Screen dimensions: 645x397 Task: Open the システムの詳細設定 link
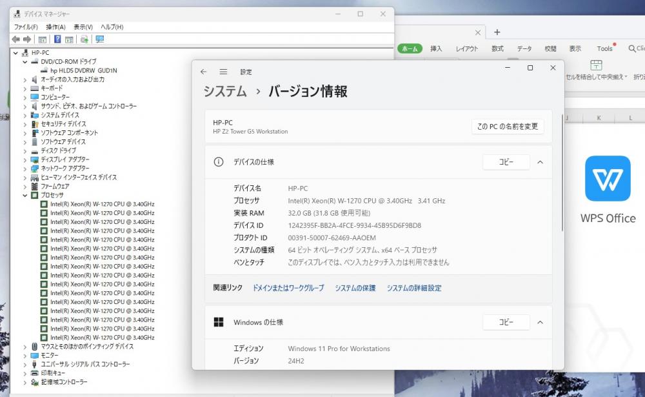coord(414,288)
